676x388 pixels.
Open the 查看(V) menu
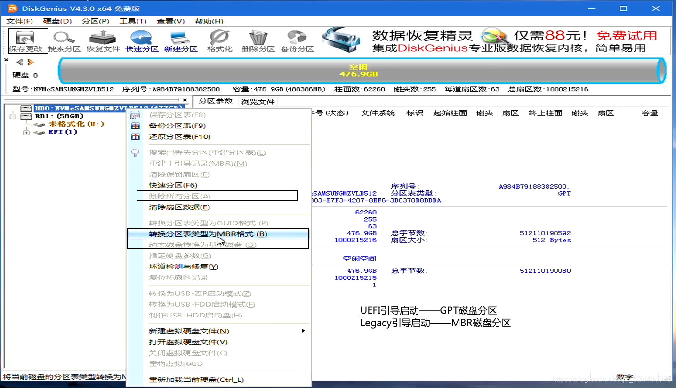tap(170, 21)
